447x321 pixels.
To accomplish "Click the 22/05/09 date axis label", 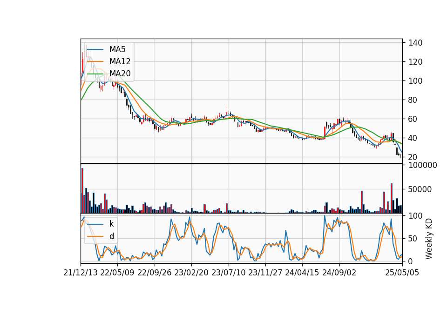I will coord(117,273).
